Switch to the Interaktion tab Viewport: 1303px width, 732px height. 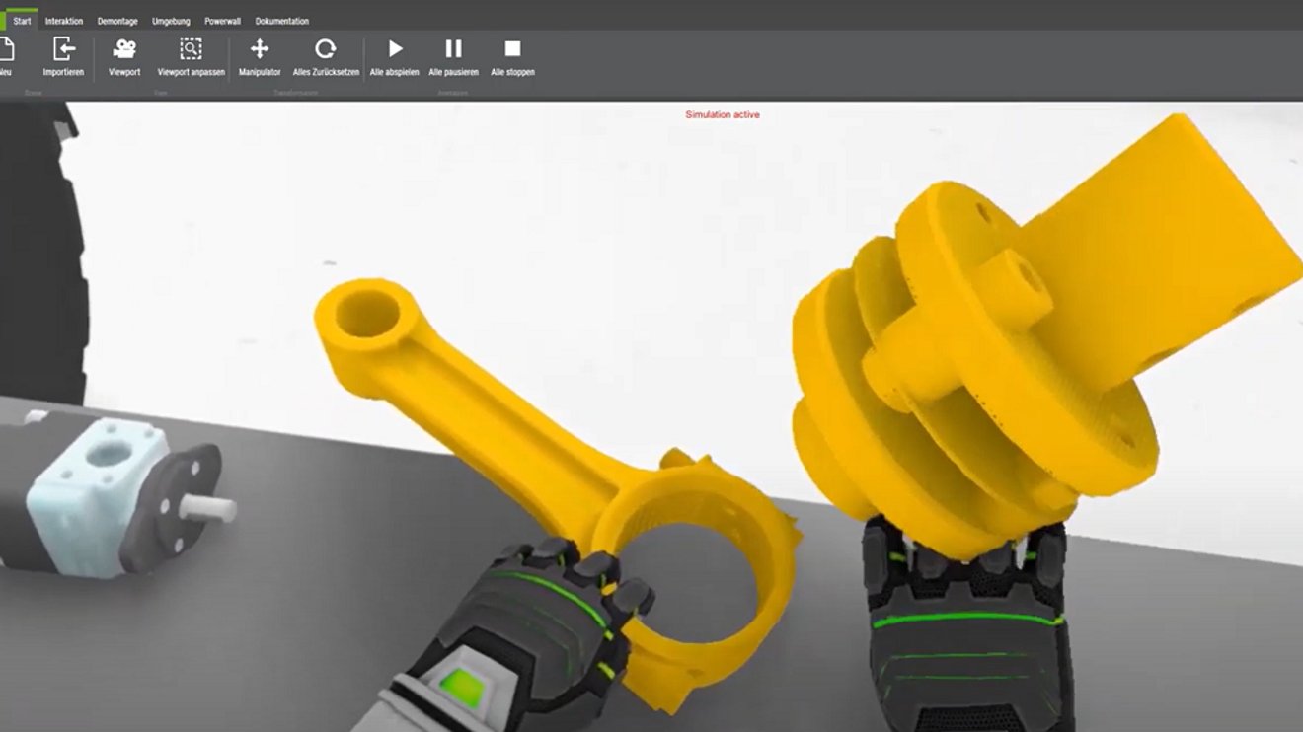(64, 21)
